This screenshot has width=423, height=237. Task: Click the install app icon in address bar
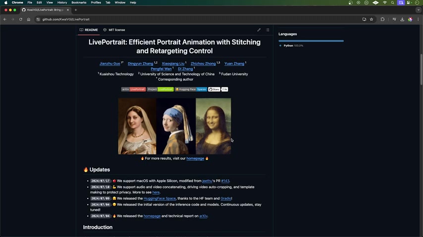pyautogui.click(x=364, y=19)
